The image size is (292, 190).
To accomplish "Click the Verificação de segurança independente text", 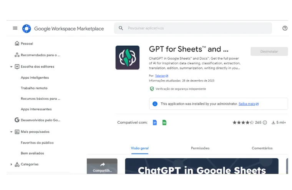I will 181,89.
